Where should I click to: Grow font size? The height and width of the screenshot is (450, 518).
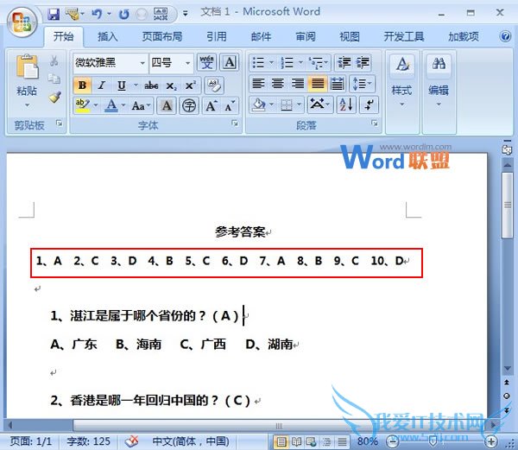[x=212, y=105]
